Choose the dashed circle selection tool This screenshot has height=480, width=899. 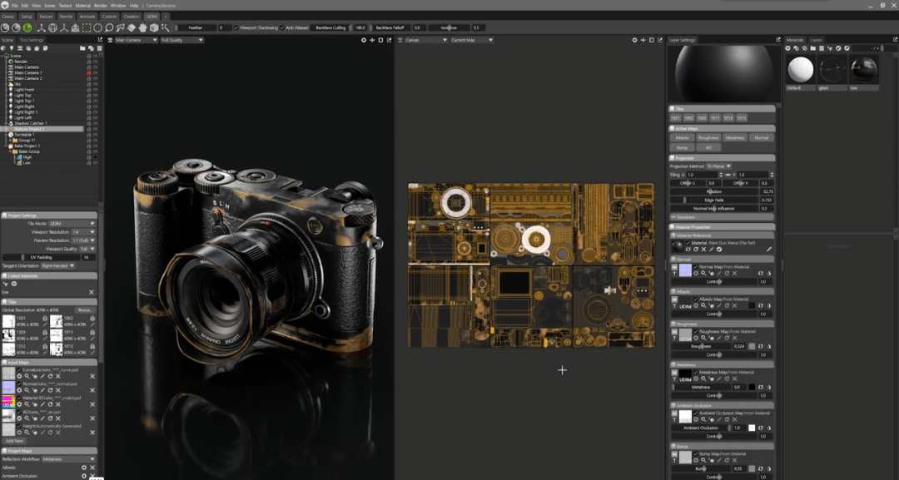coord(97,27)
